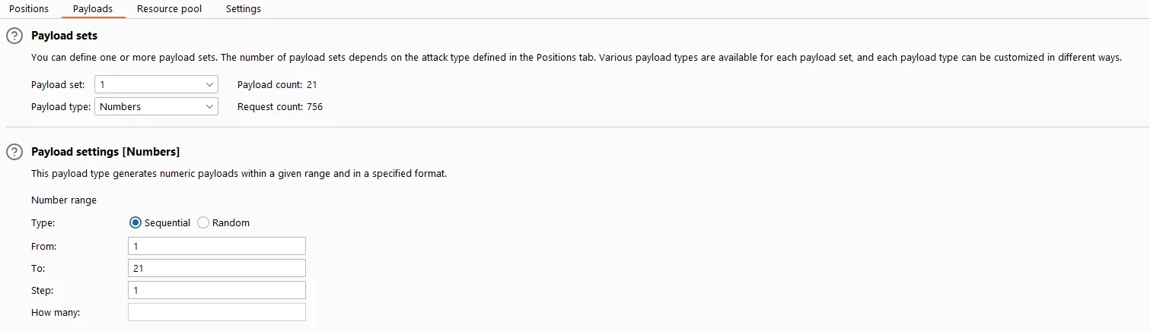Open the Payload set dropdown

click(x=156, y=85)
